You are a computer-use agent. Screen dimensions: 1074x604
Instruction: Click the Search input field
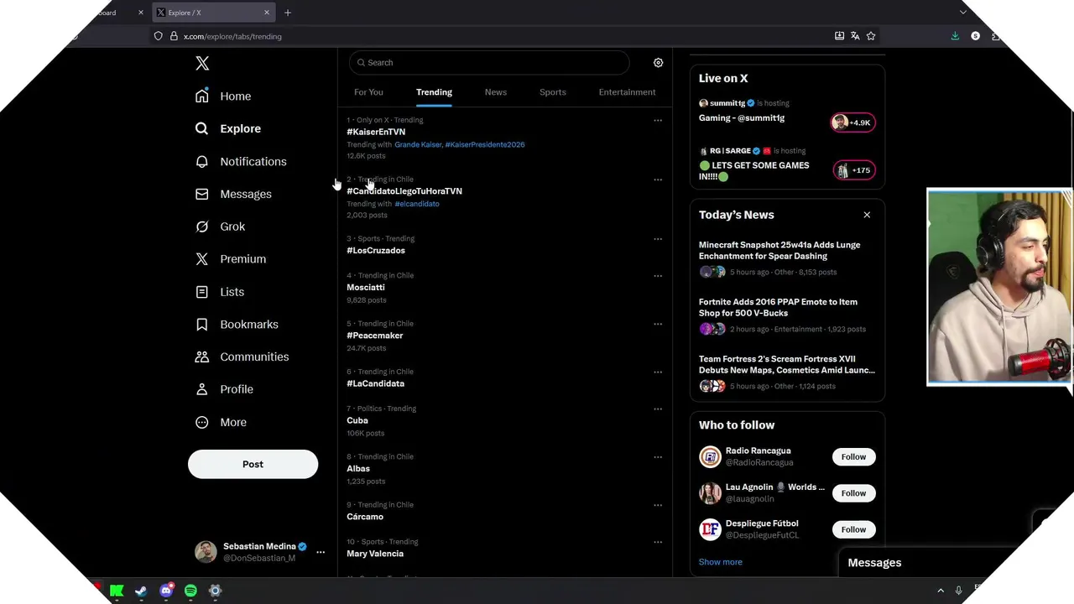tap(489, 63)
